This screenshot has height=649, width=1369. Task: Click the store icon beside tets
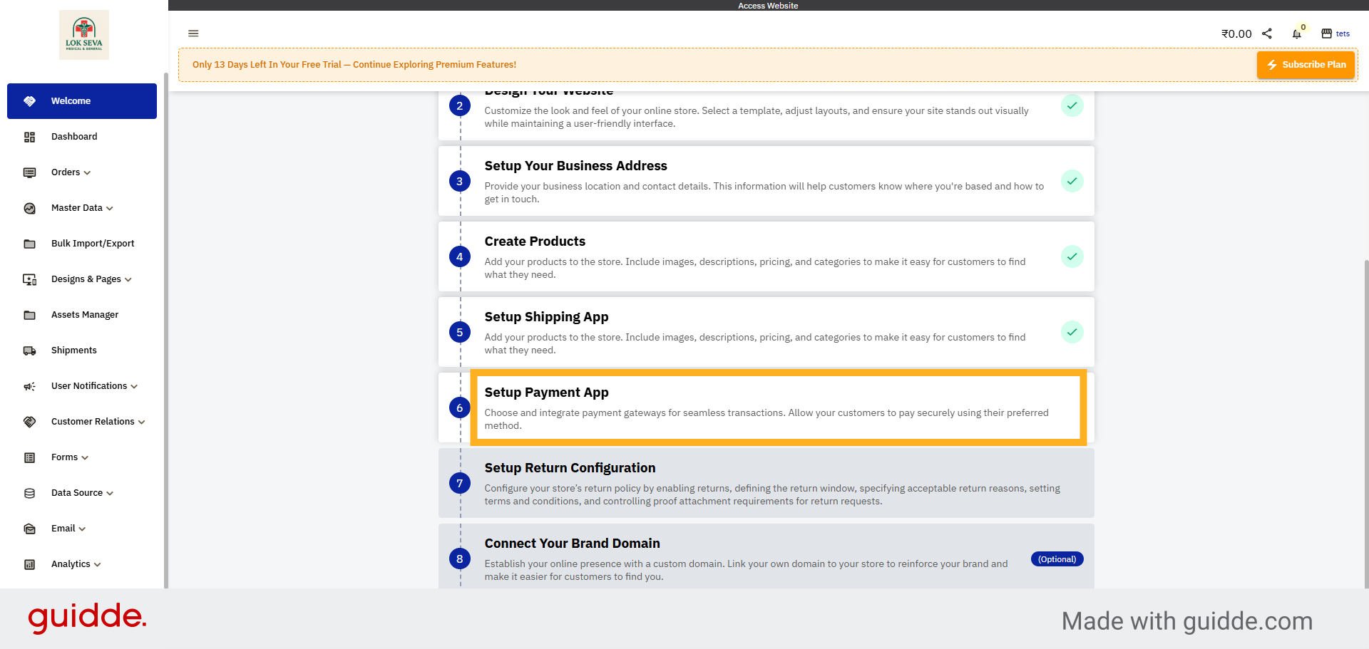1327,33
